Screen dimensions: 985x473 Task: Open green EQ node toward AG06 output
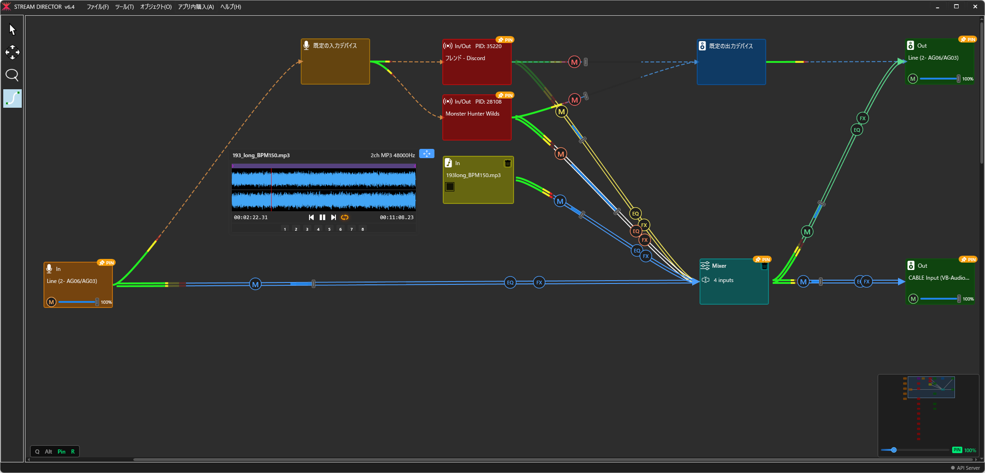coord(857,130)
